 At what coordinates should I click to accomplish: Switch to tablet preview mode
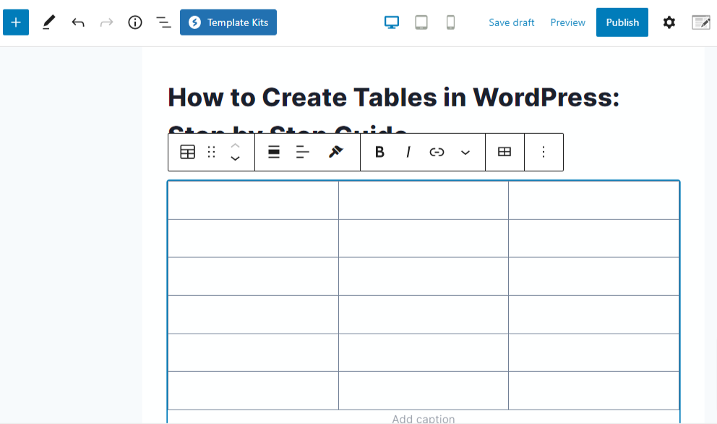421,22
